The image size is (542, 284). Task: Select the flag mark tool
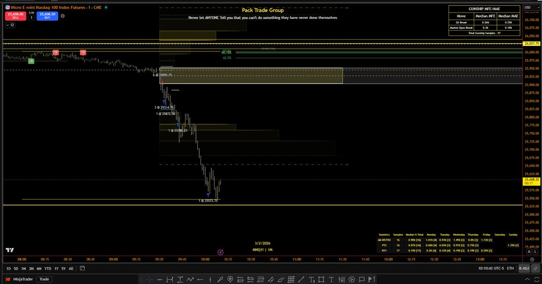pos(371,279)
